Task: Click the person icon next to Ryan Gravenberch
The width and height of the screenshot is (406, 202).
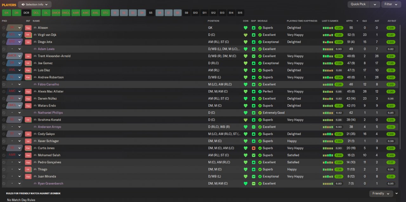Action: pos(35,184)
